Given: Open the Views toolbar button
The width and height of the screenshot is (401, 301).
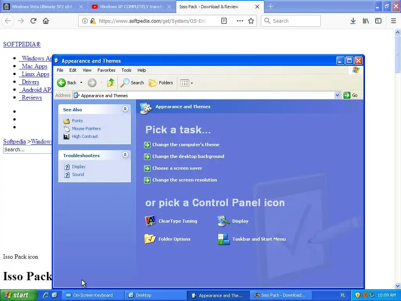Looking at the screenshot, I should (x=186, y=83).
